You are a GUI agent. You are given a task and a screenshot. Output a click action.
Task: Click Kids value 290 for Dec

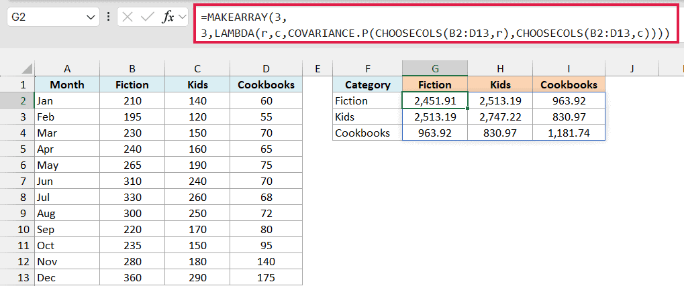pos(197,278)
